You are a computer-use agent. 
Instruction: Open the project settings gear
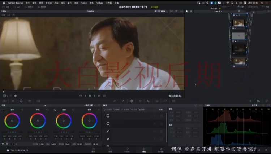coord(266,150)
